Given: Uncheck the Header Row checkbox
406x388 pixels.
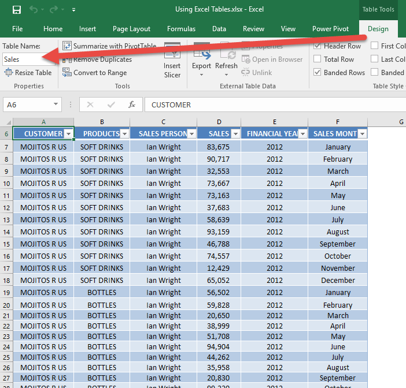Looking at the screenshot, I should [x=317, y=46].
